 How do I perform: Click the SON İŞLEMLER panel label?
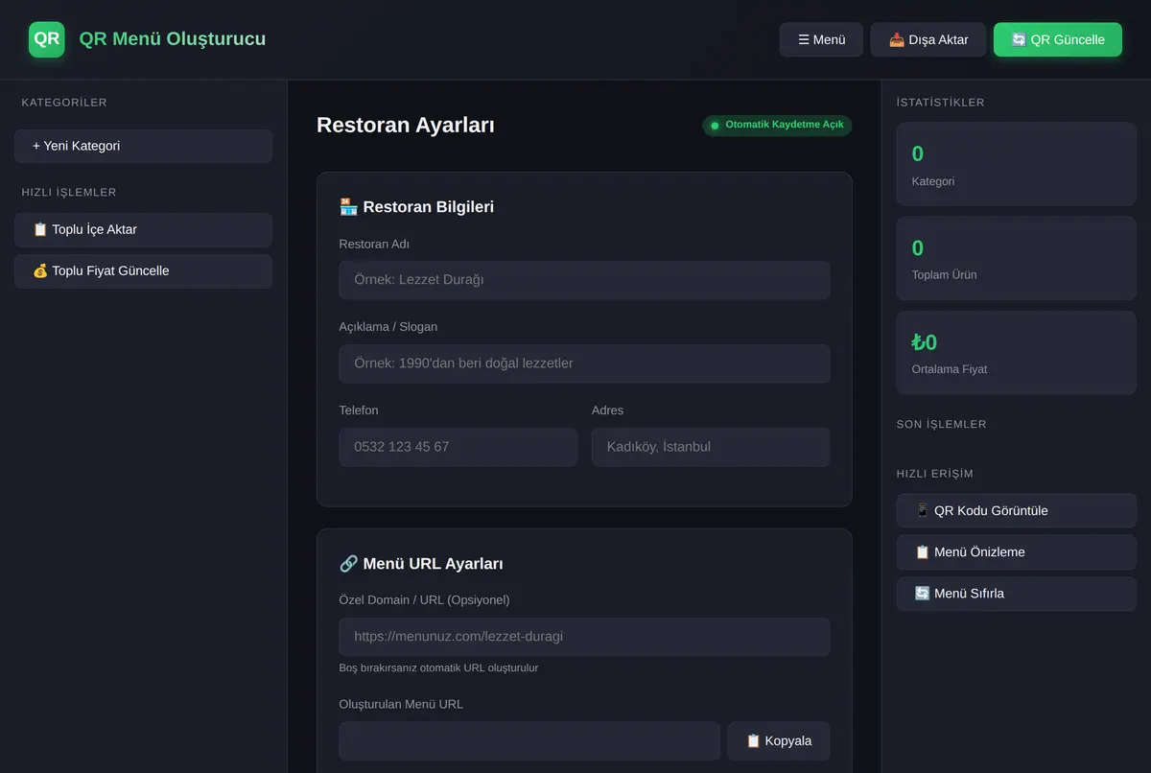coord(942,424)
